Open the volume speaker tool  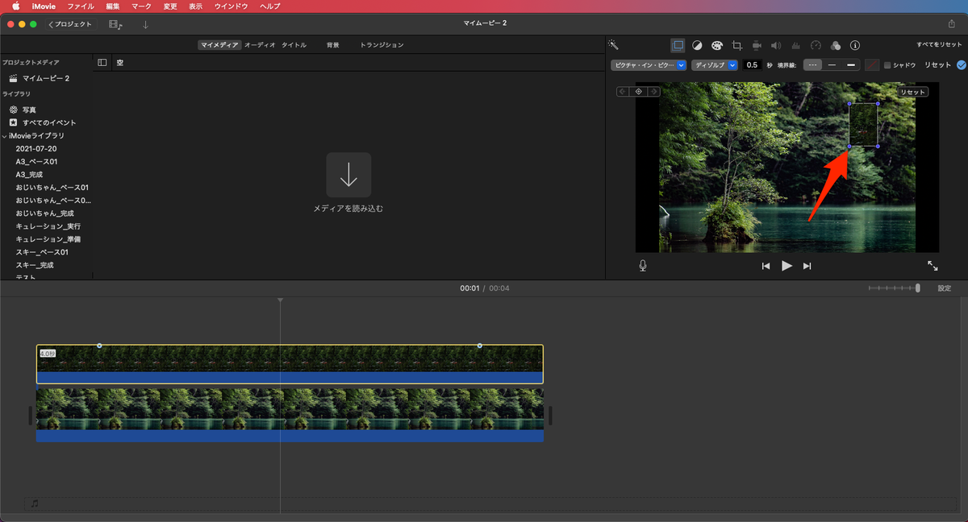776,45
